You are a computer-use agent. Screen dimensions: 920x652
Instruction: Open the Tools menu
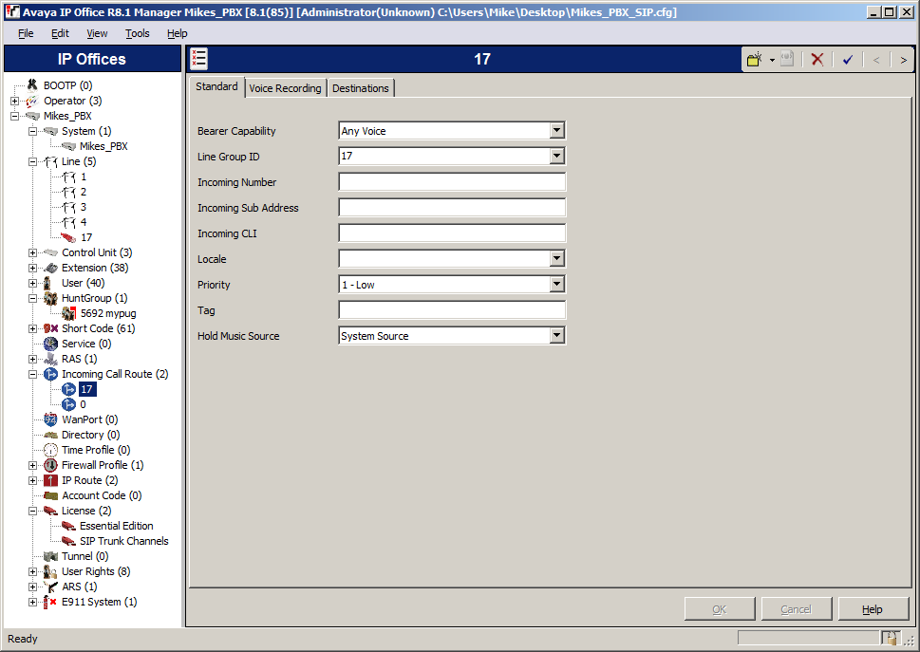tap(138, 33)
